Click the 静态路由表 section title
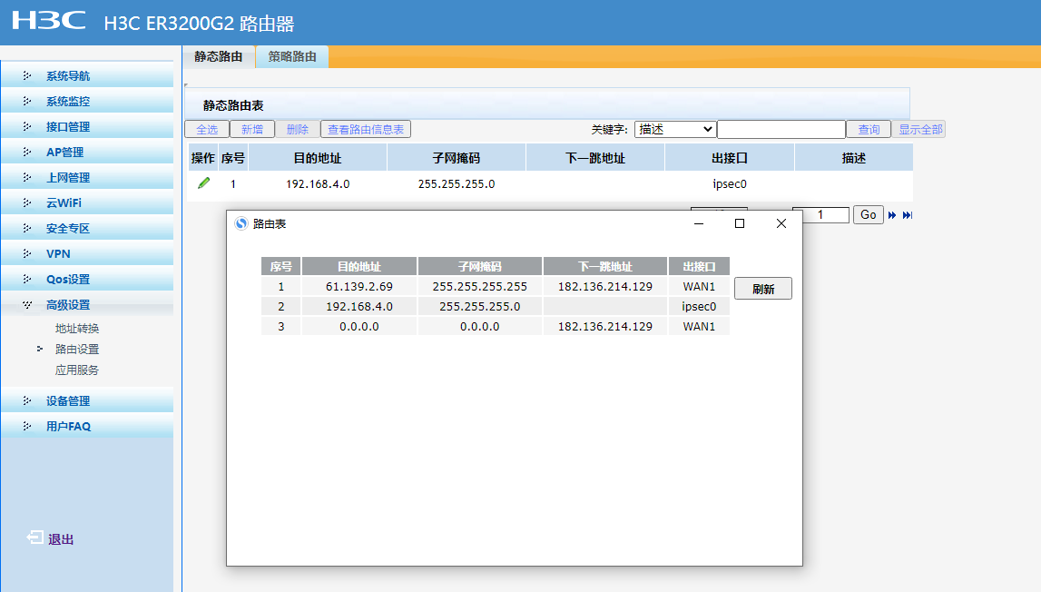Screen dimensions: 1041x592 click(233, 105)
